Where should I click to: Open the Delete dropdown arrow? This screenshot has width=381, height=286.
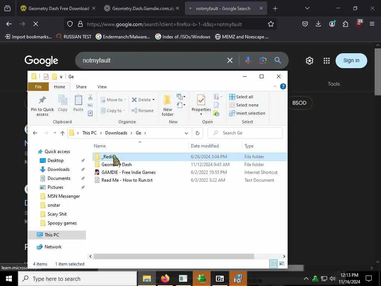pyautogui.click(x=153, y=100)
